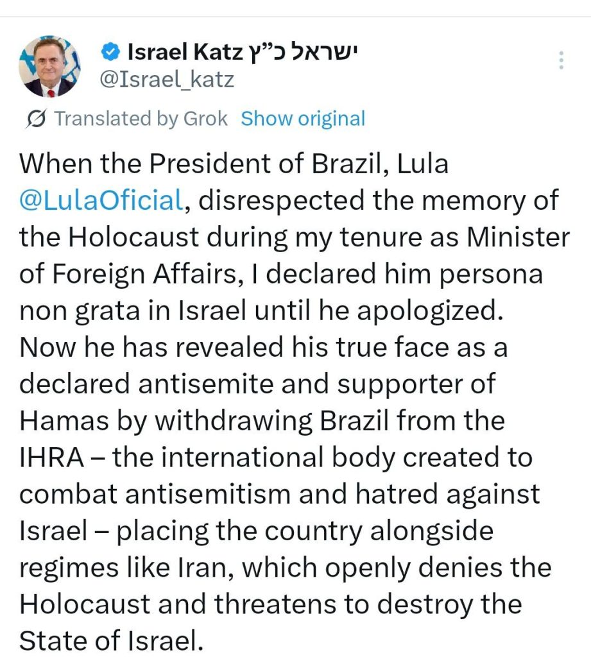Click the Translated by Grok label
The width and height of the screenshot is (591, 657).
pos(141,119)
